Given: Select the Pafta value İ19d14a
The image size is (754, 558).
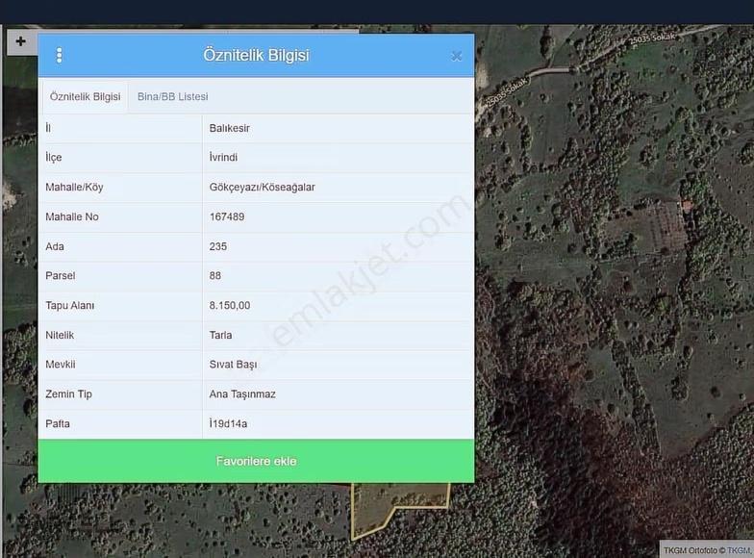Looking at the screenshot, I should pos(228,423).
